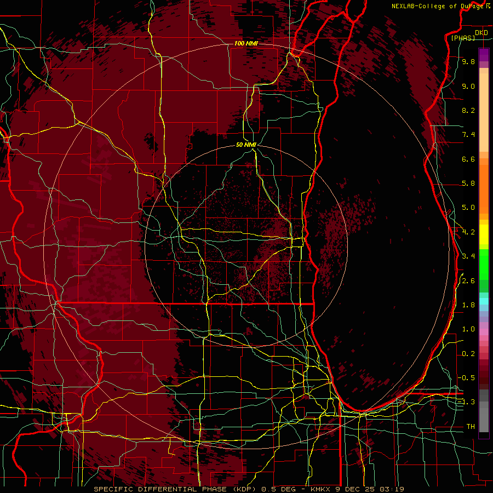Screen dimensions: 493x493
Task: Click the -1.3 legend value
Action: tap(467, 402)
